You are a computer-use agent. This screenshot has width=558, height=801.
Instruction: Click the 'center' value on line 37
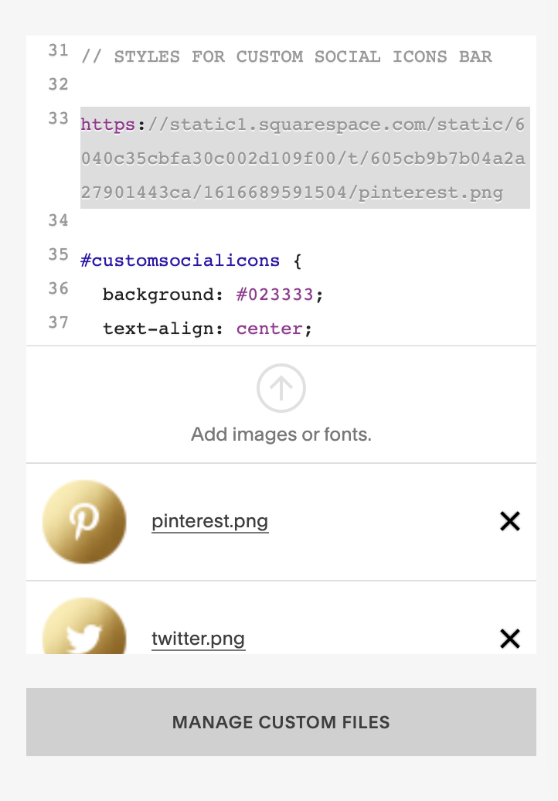pyautogui.click(x=269, y=329)
